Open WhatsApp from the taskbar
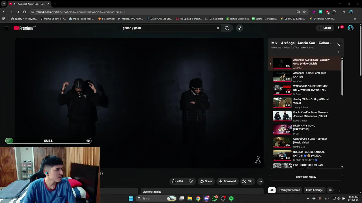 tap(215, 198)
